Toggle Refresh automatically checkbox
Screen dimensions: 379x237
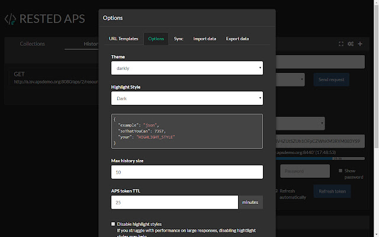277,191
